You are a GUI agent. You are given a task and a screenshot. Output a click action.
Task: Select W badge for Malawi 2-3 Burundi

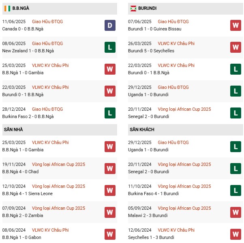pos(235,212)
